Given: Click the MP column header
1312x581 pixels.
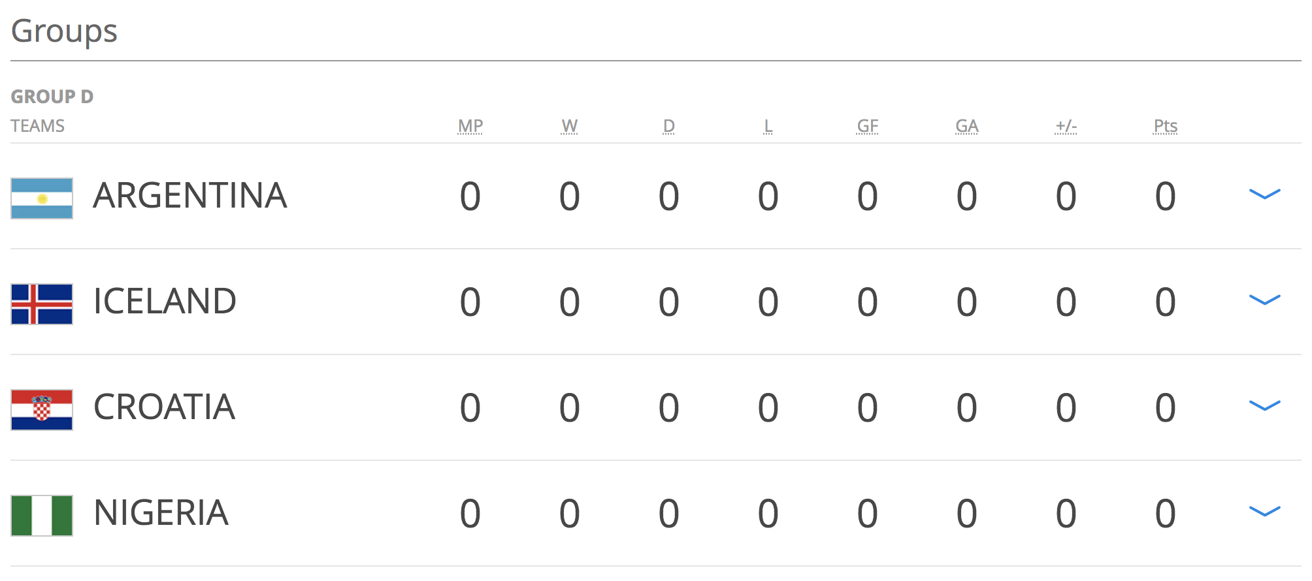Looking at the screenshot, I should coord(470,126).
